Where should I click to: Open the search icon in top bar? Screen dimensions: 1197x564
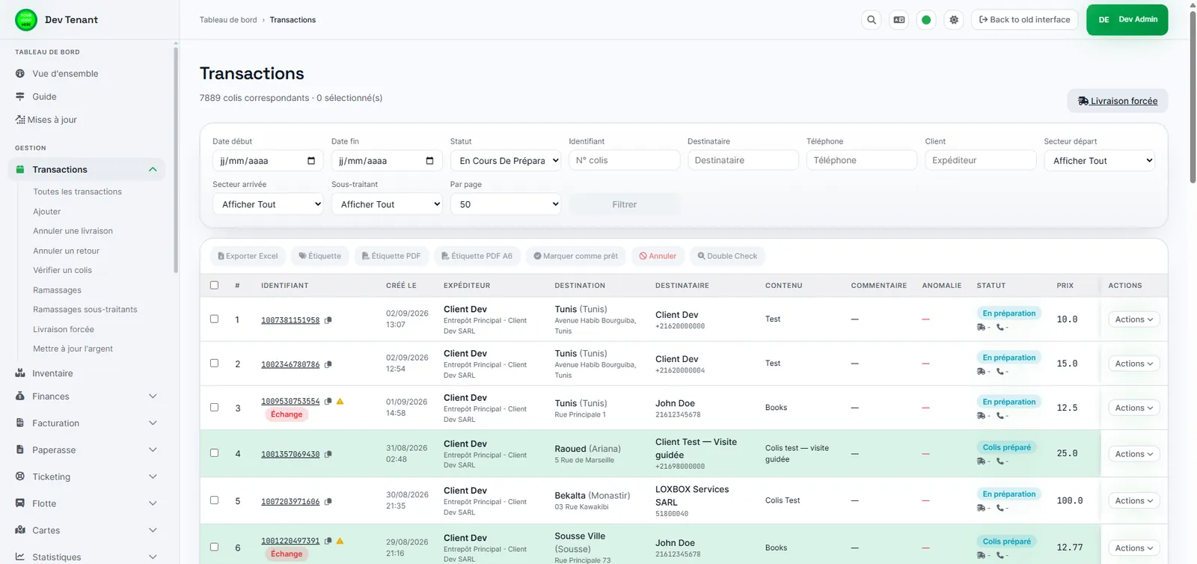(x=872, y=20)
